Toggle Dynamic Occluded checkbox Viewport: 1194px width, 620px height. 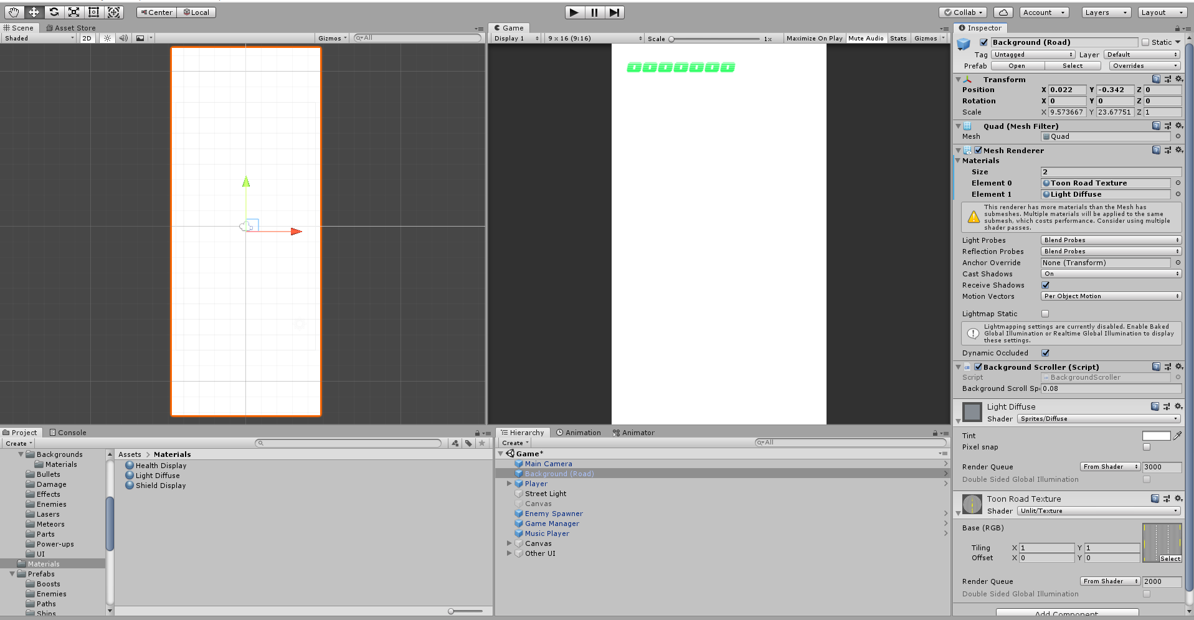1046,353
